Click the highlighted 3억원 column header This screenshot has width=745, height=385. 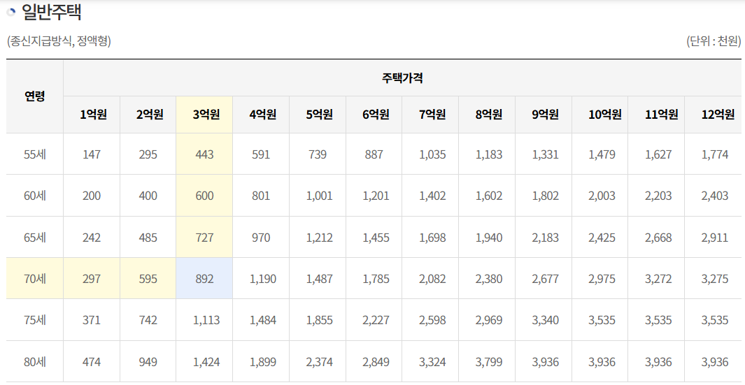click(x=204, y=115)
